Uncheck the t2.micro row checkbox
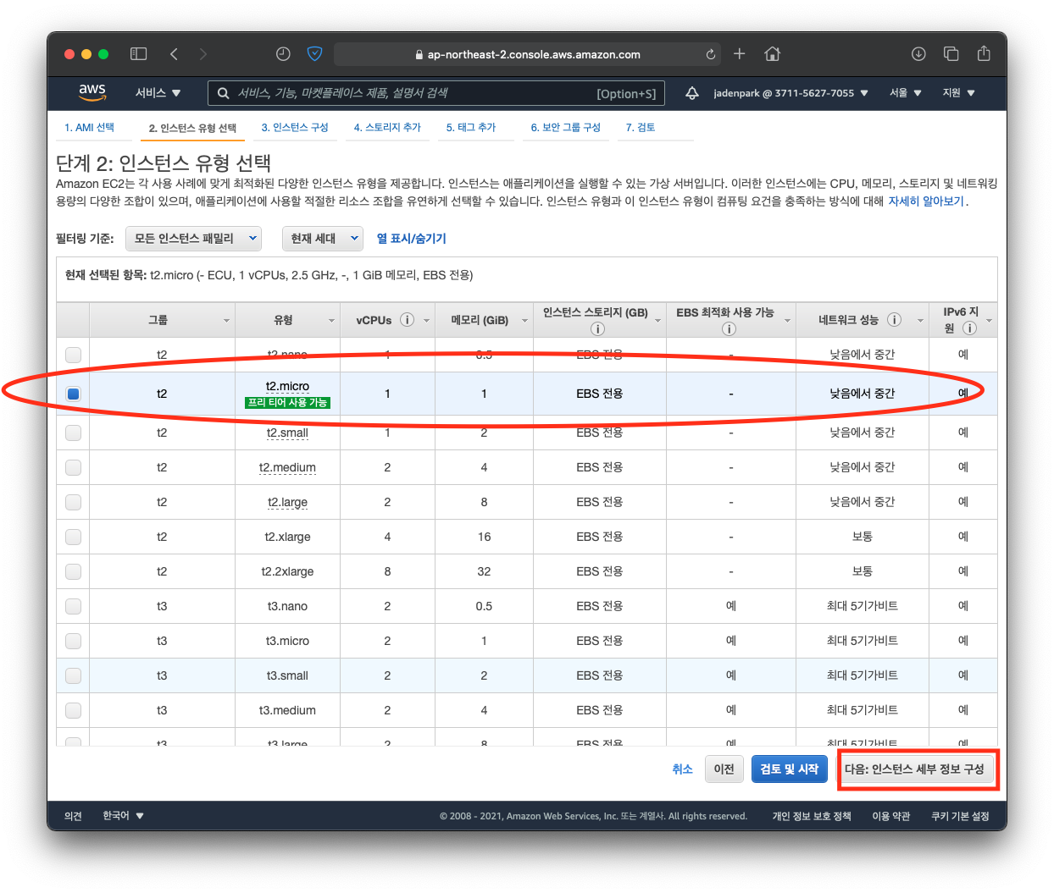The image size is (1054, 893). point(74,394)
